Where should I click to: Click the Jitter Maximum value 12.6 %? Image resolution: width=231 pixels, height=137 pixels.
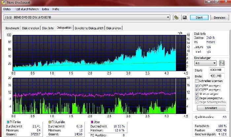coord(120,130)
